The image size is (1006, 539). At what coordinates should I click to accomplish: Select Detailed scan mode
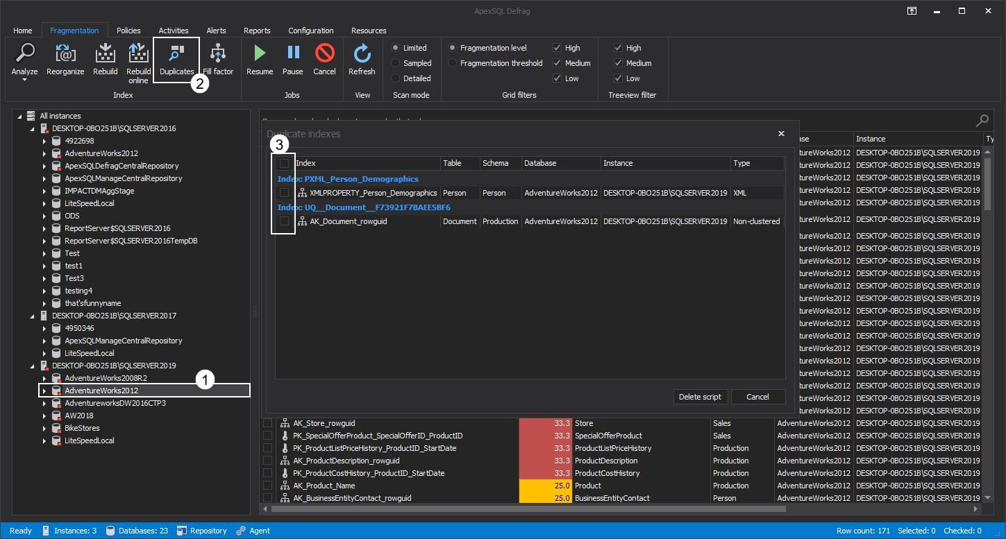point(396,78)
